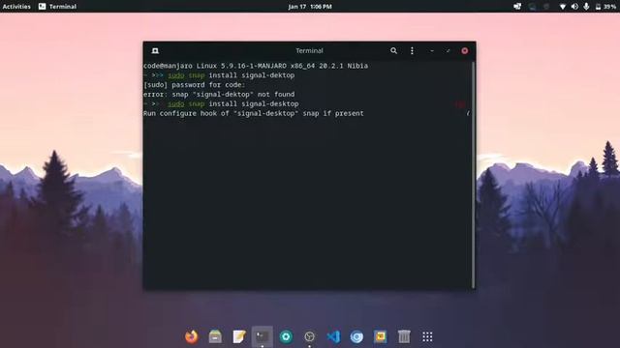
Task: Click the Terminal window title text
Action: [x=309, y=51]
